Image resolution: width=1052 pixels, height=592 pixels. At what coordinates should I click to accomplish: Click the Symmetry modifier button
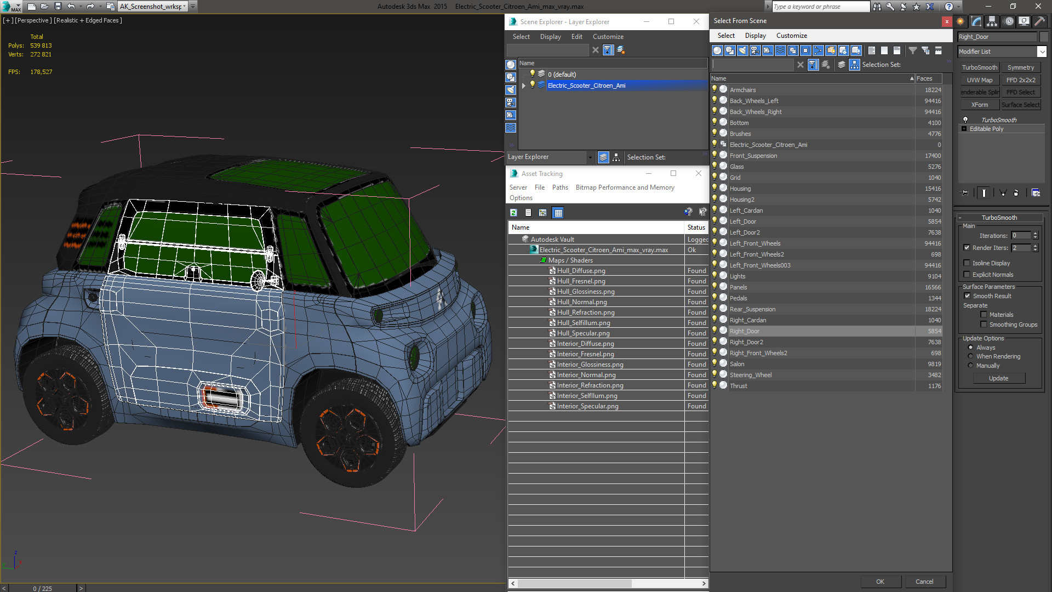[1021, 67]
